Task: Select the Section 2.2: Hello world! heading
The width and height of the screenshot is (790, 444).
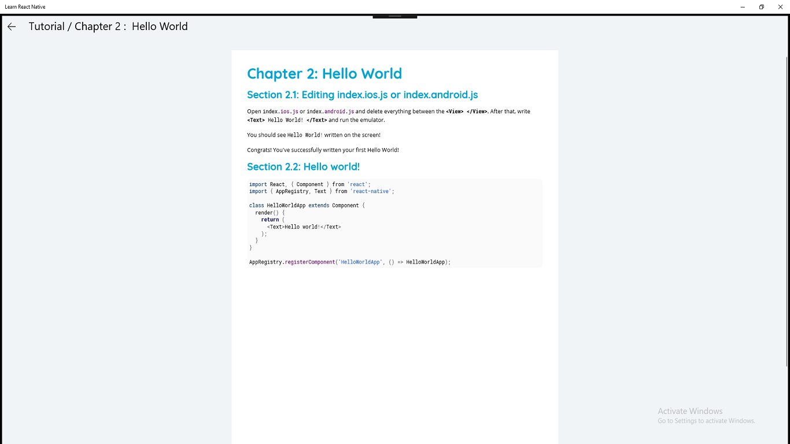Action: 304,166
